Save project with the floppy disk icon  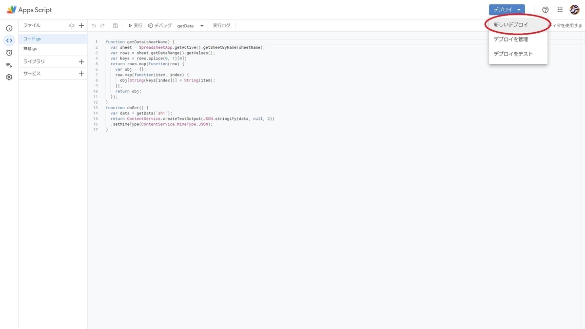116,25
